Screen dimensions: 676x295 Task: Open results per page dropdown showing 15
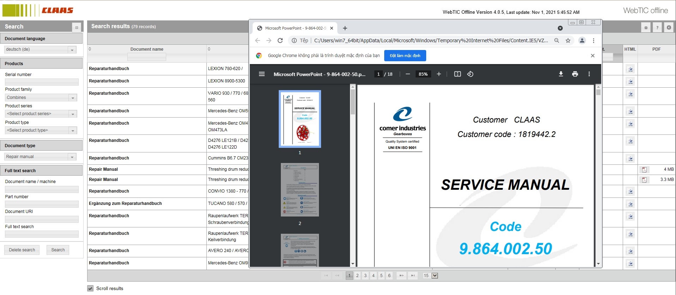point(430,276)
